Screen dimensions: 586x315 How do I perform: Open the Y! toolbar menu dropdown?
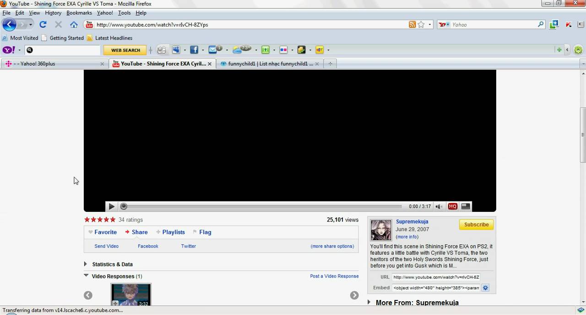click(19, 50)
